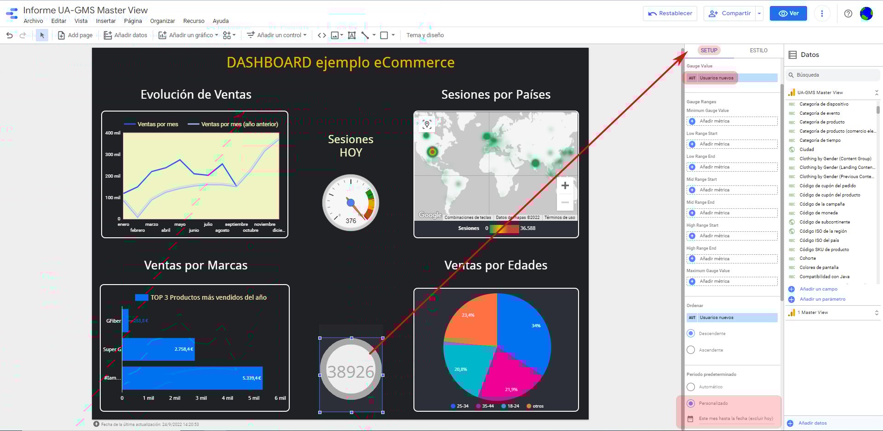Switch to the ESTILO tab

758,50
